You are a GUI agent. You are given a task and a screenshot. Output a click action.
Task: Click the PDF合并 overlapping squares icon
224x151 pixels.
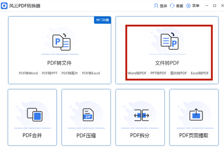point(35,115)
